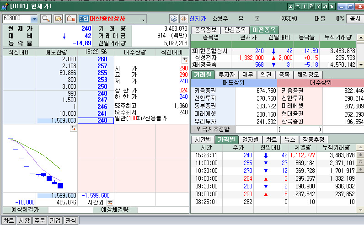Viewport: 364px width, 225px height.
Task: Click the bottom 시황 button
Action: click(x=24, y=220)
